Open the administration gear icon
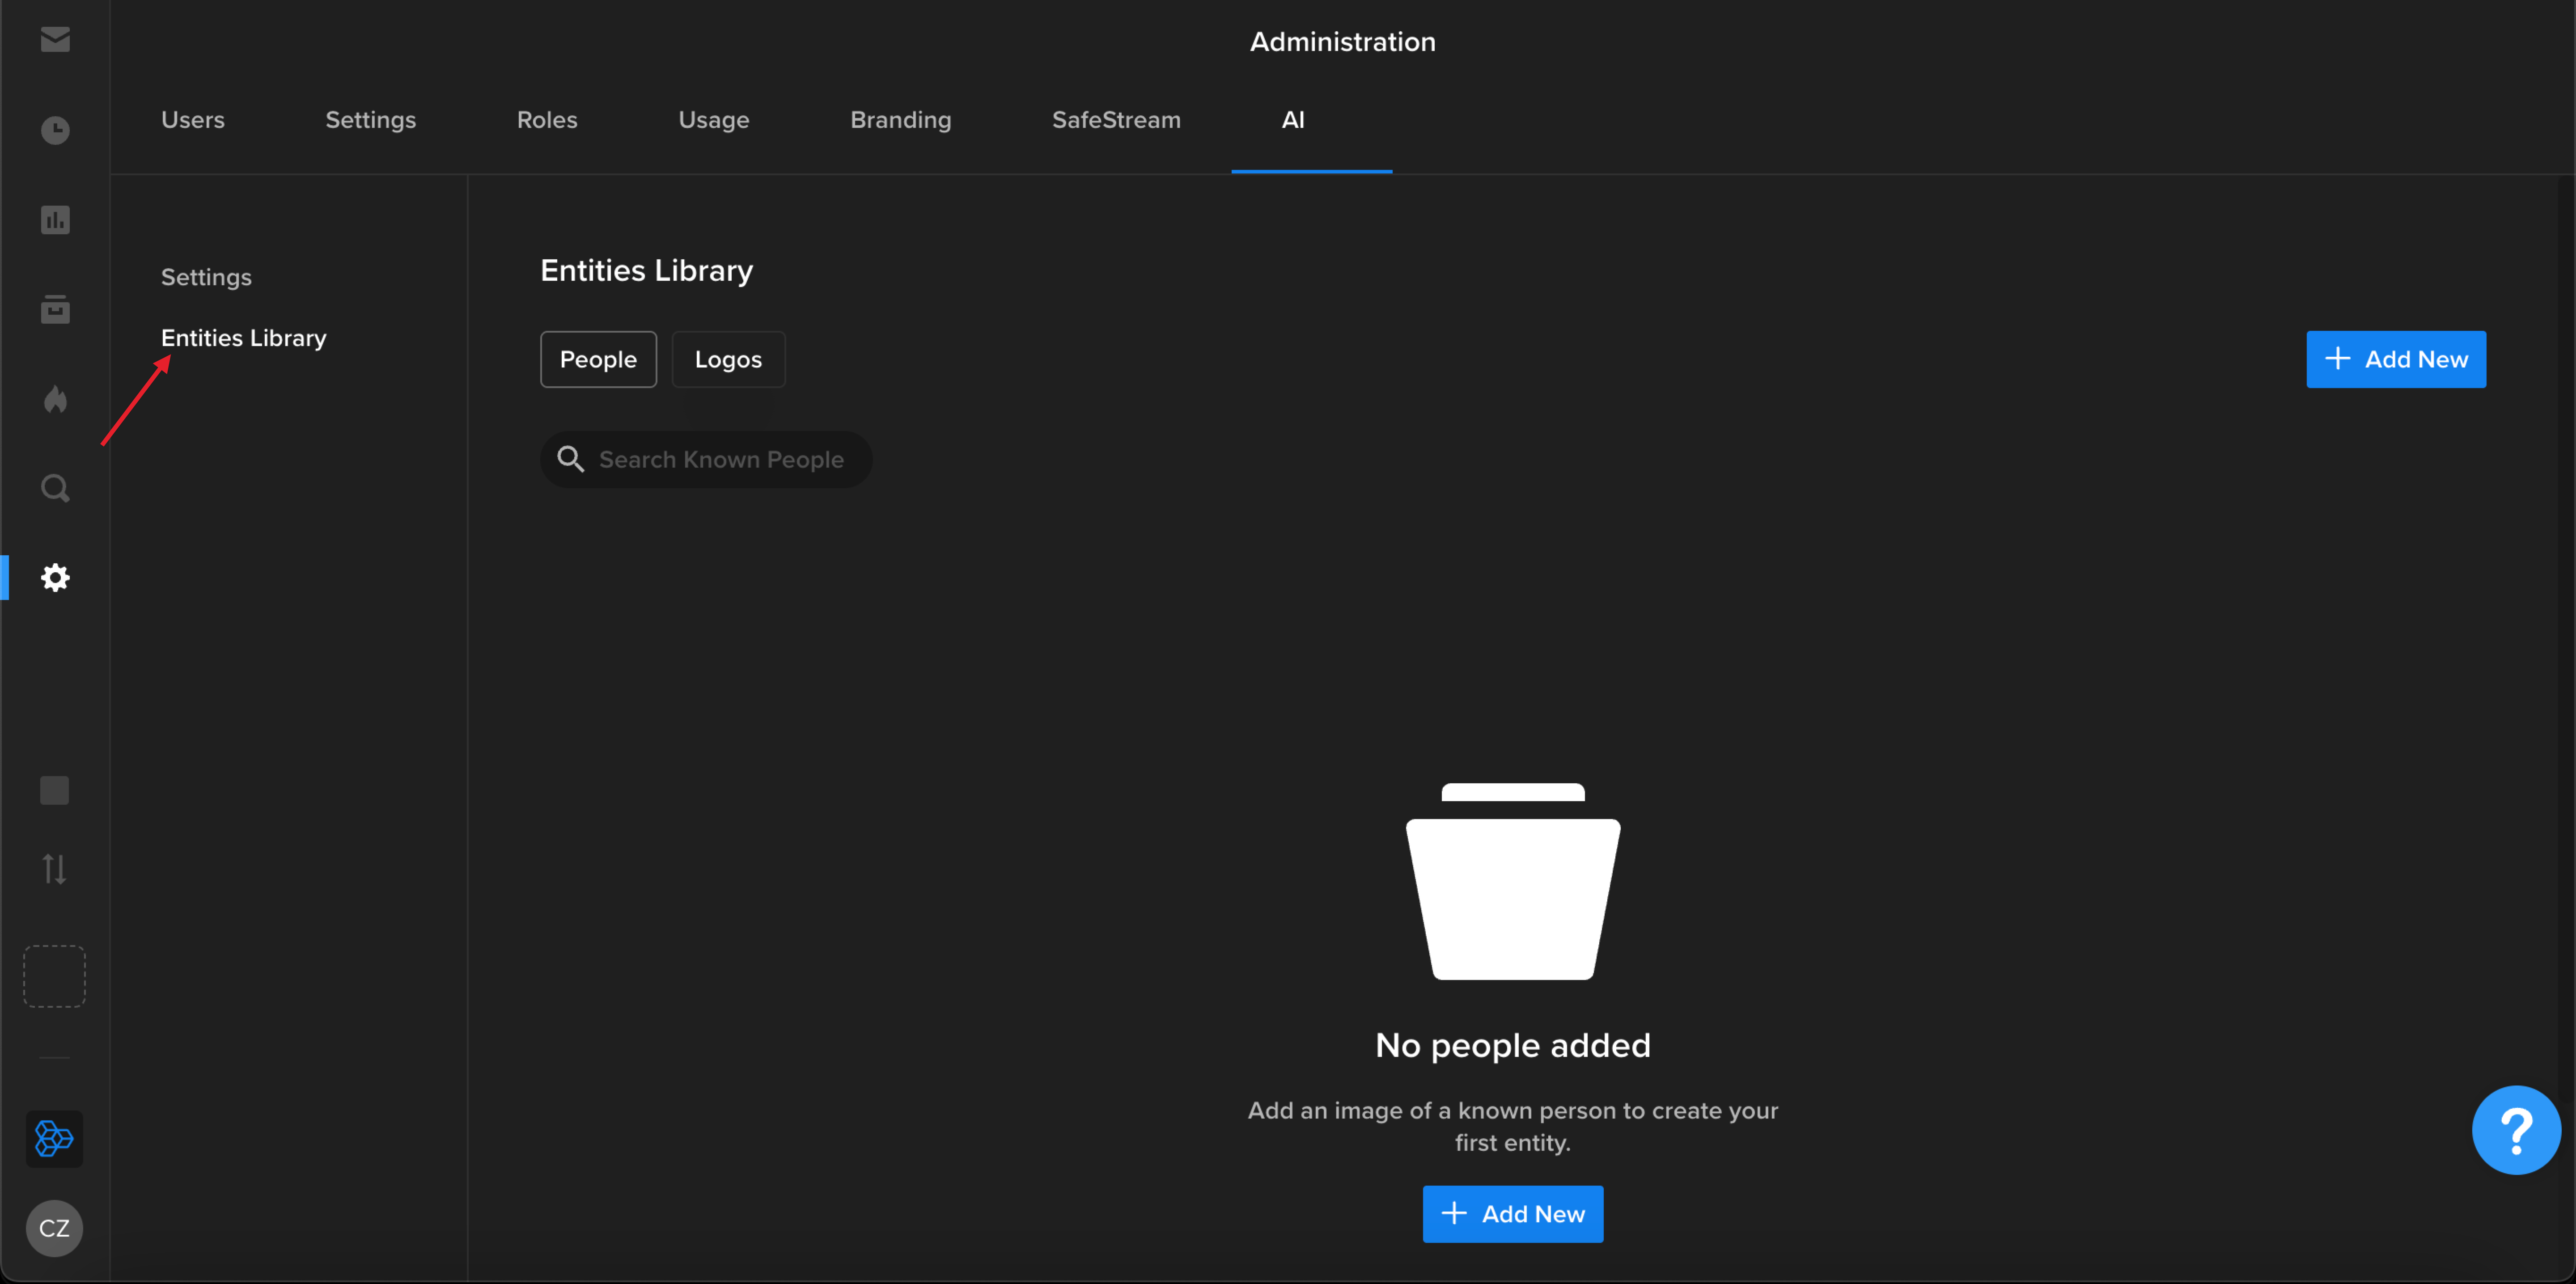Image resolution: width=2576 pixels, height=1284 pixels. (x=55, y=577)
